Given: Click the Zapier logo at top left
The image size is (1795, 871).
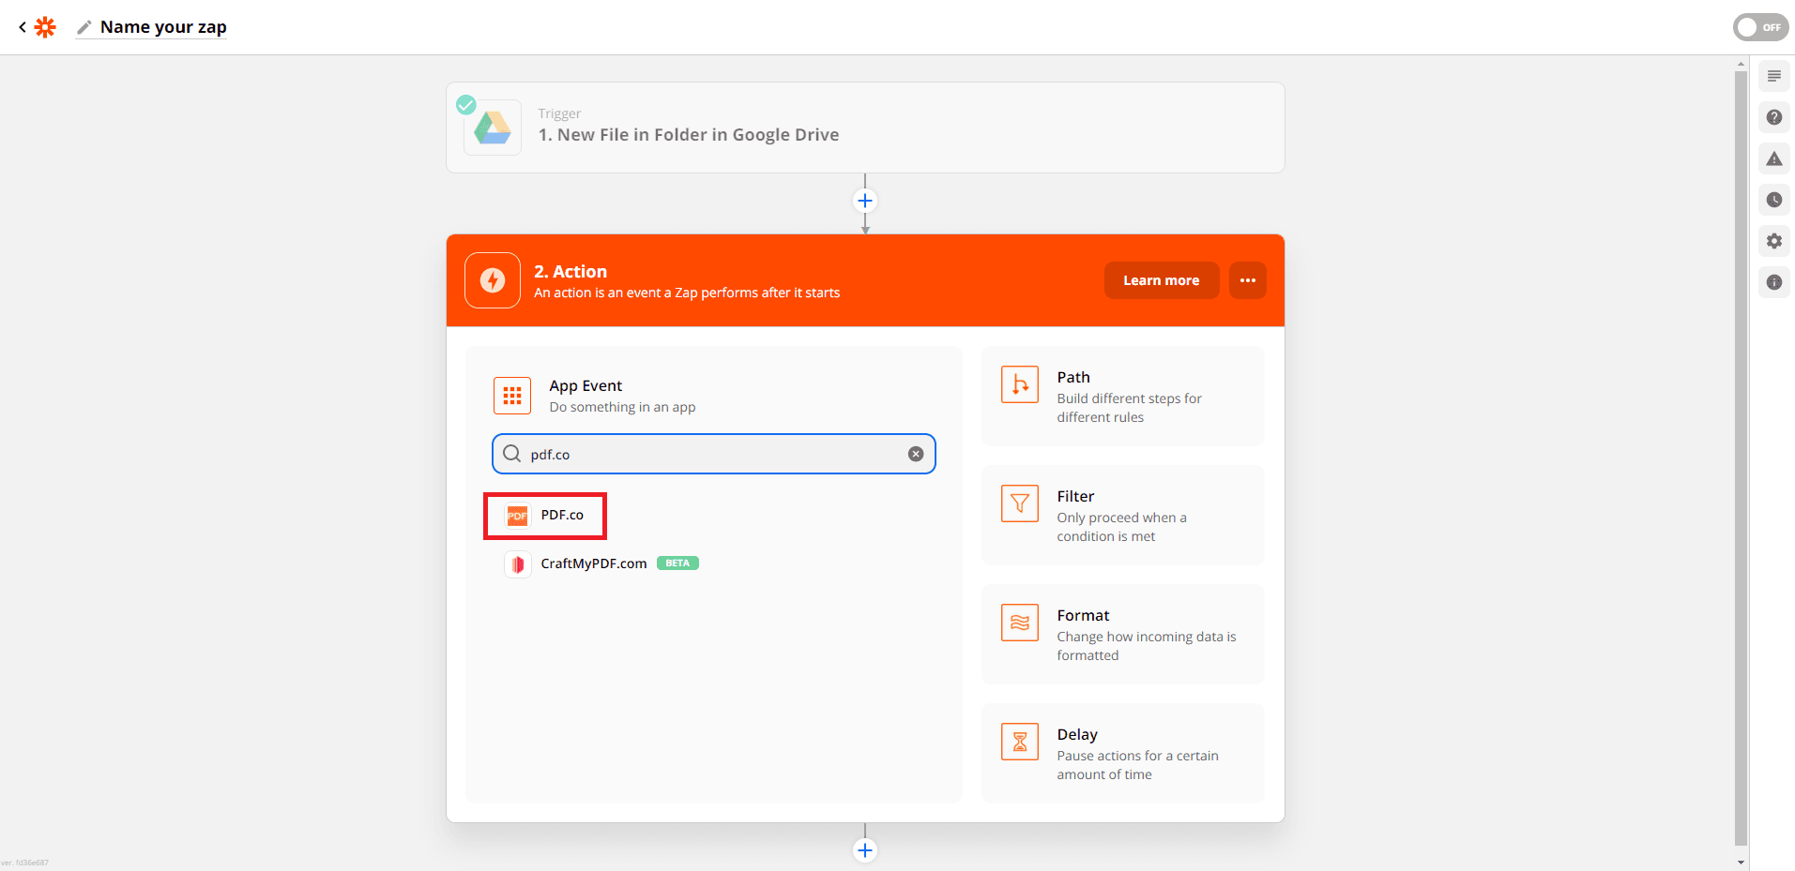Looking at the screenshot, I should [44, 27].
